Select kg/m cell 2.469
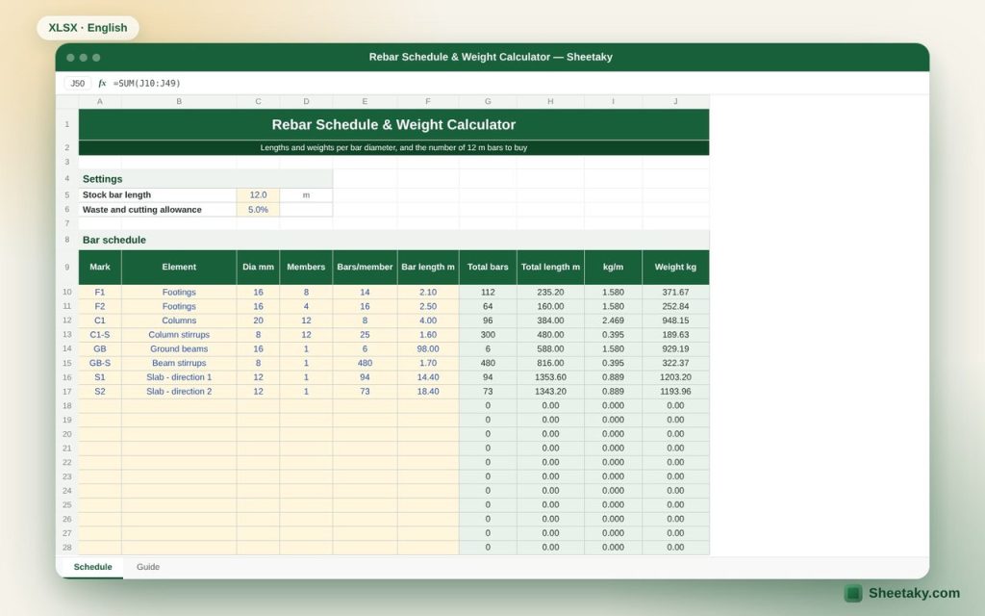The height and width of the screenshot is (616, 985). point(613,321)
